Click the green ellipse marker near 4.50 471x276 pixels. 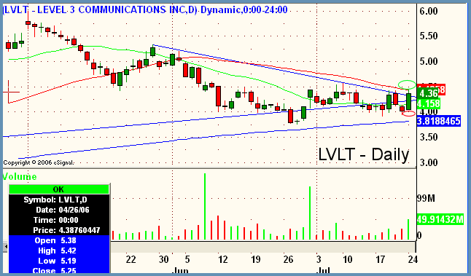(x=407, y=85)
